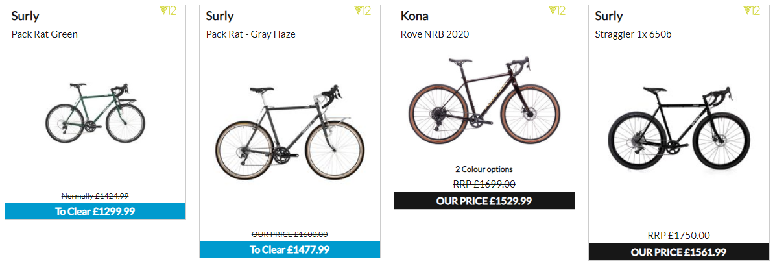Open the Pack Rat Green product title

pyautogui.click(x=45, y=34)
